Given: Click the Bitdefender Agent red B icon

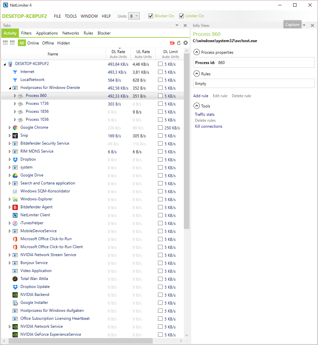Looking at the screenshot, I should pos(15,207).
